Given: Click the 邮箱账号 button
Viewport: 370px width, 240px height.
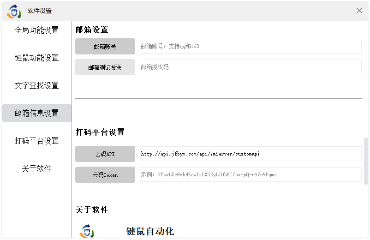Looking at the screenshot, I should pyautogui.click(x=105, y=47).
